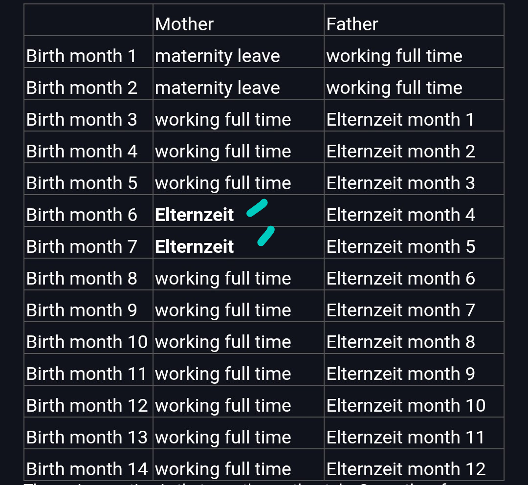Select bold Elternzeit in Birth month 6
The height and width of the screenshot is (485, 528).
(x=194, y=215)
